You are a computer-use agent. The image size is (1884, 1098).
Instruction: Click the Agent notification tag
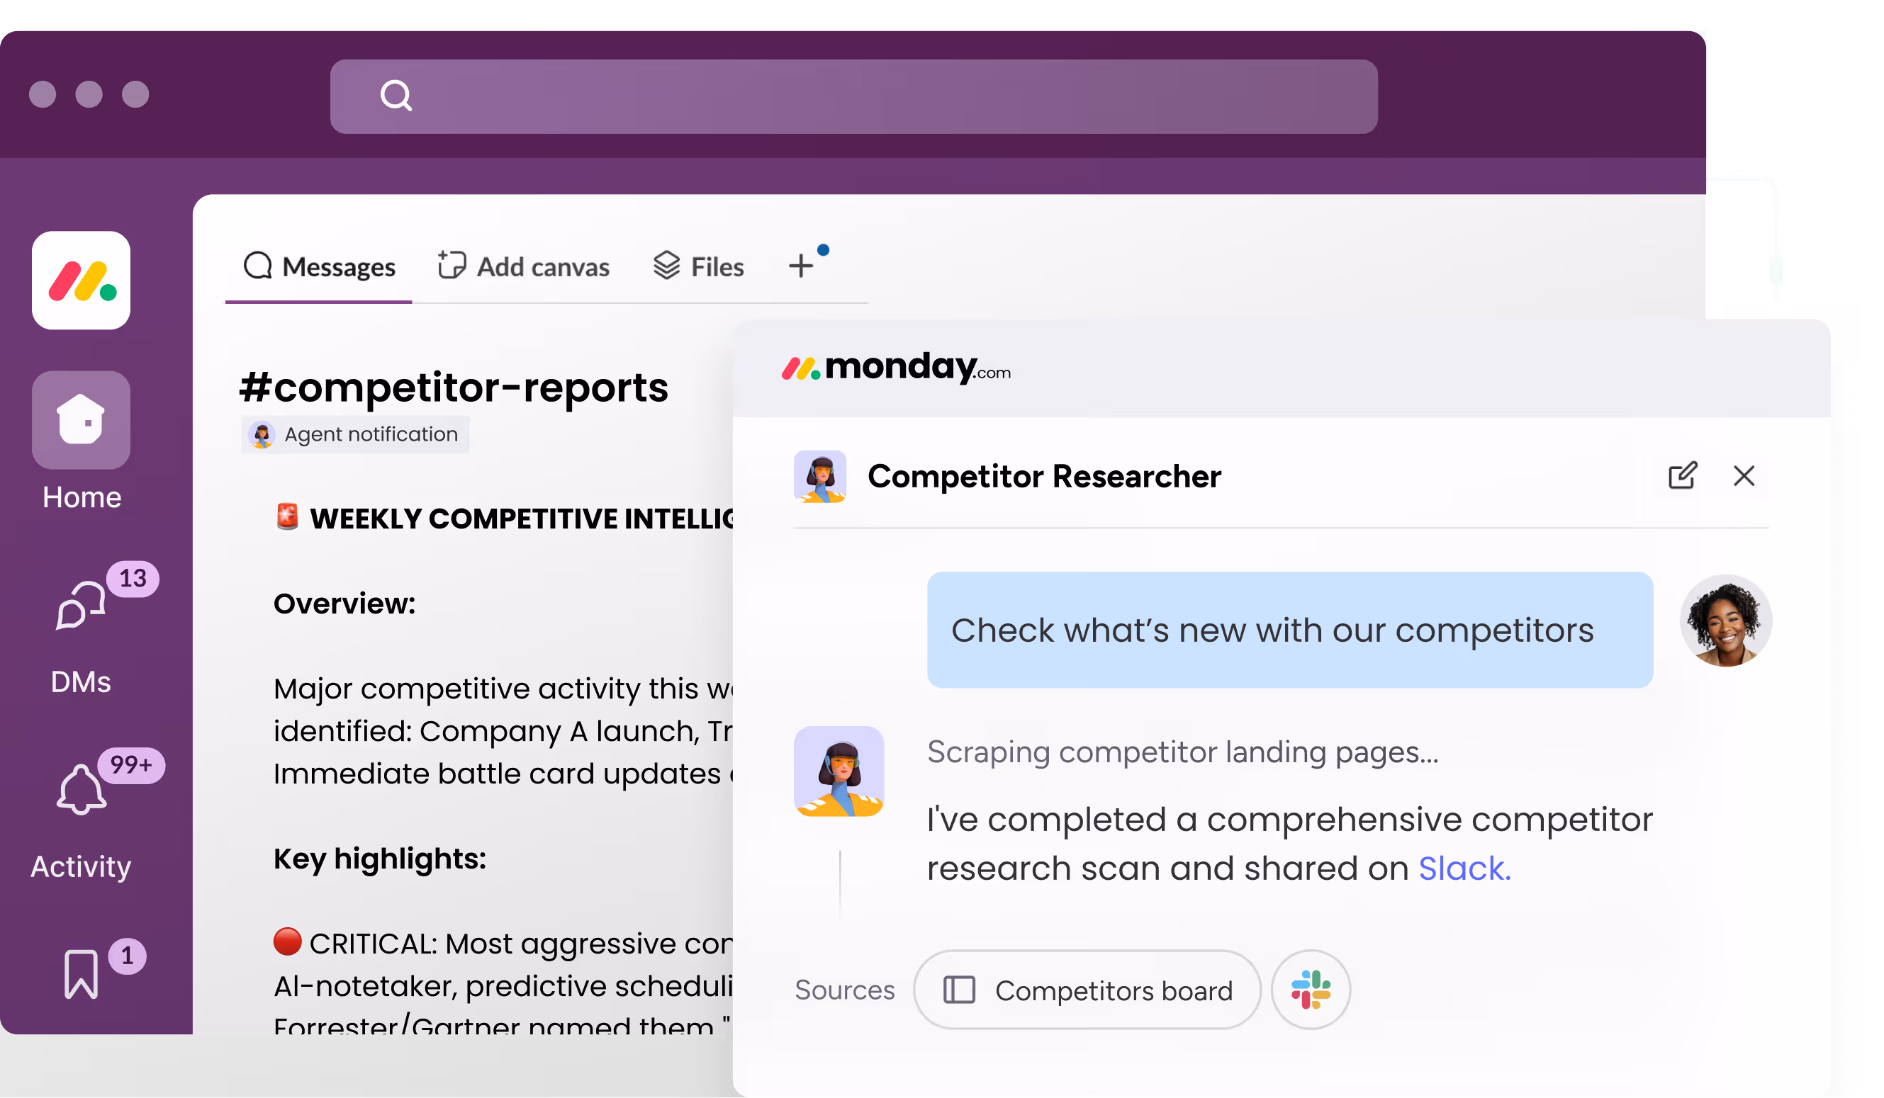pos(355,435)
